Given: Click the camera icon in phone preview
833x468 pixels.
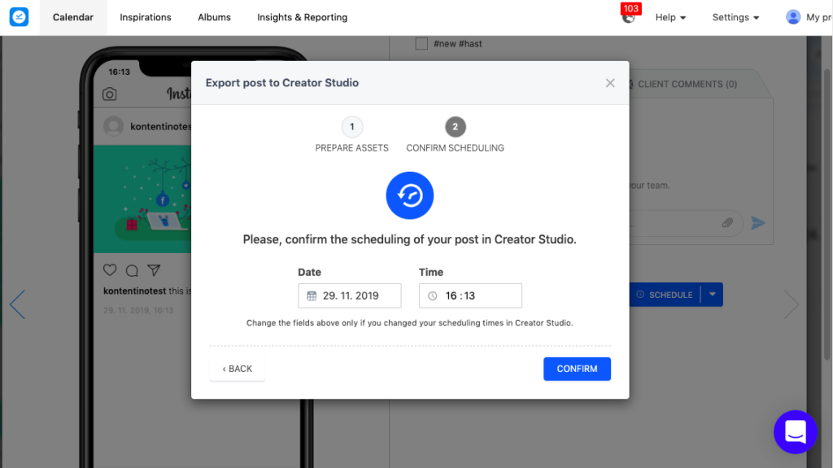Looking at the screenshot, I should pos(110,94).
